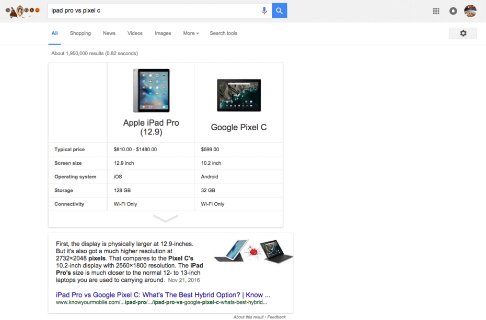Open the account profile avatar
Image resolution: width=486 pixels, height=320 pixels.
coord(470,11)
